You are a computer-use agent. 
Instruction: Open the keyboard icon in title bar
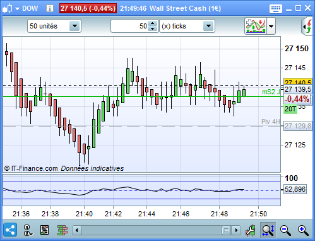[x=276, y=9]
